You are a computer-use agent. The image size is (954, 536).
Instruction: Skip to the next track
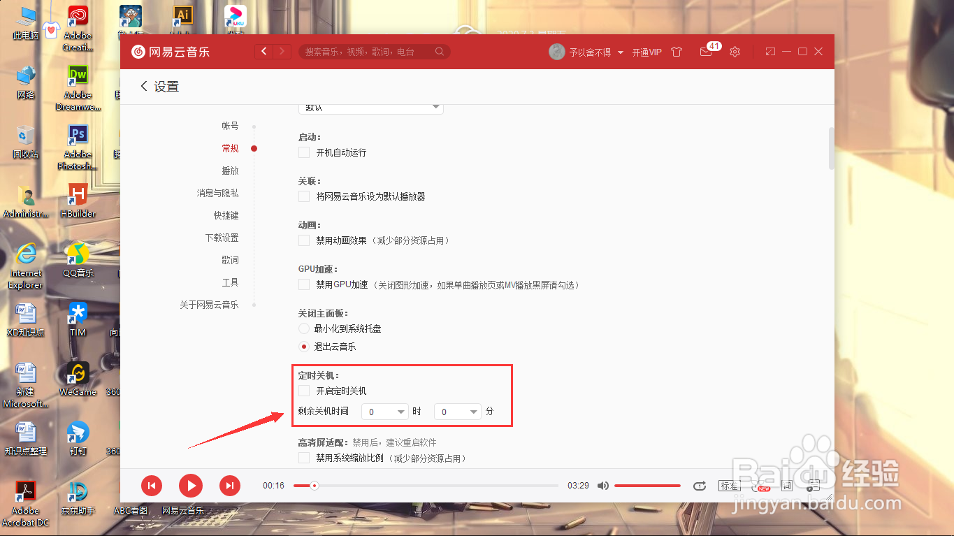230,486
